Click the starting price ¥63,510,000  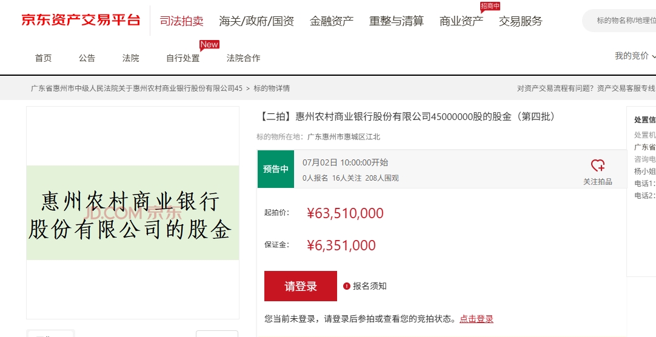click(x=345, y=213)
